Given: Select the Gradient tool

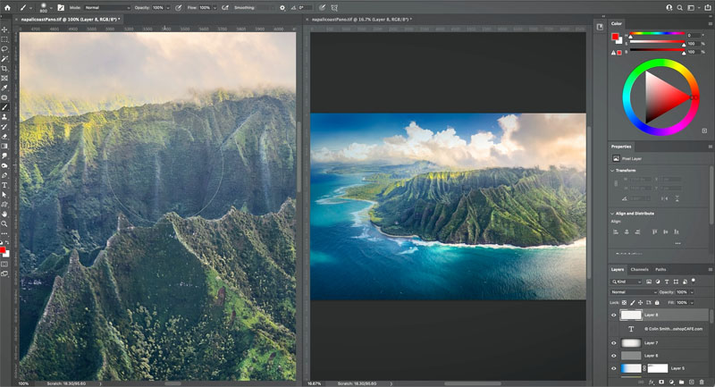Looking at the screenshot, I should click(x=4, y=146).
